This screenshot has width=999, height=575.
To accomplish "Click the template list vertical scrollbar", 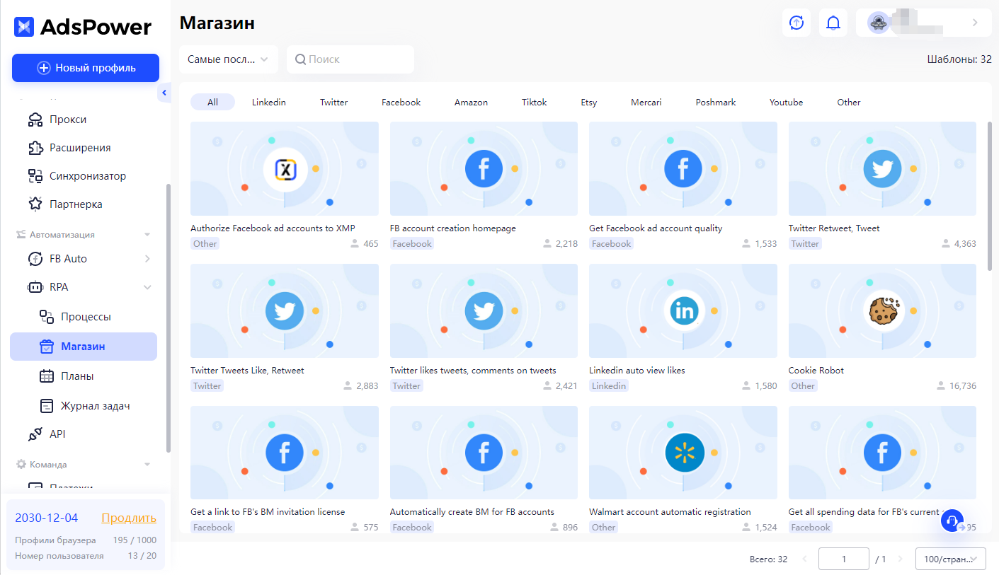I will tap(990, 196).
